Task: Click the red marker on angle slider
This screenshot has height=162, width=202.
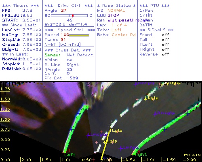Action: (x=73, y=15)
